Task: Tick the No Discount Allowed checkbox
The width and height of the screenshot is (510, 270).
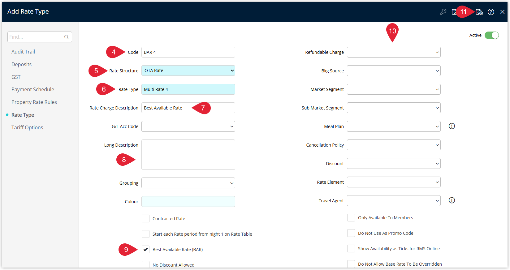Action: tap(145, 265)
